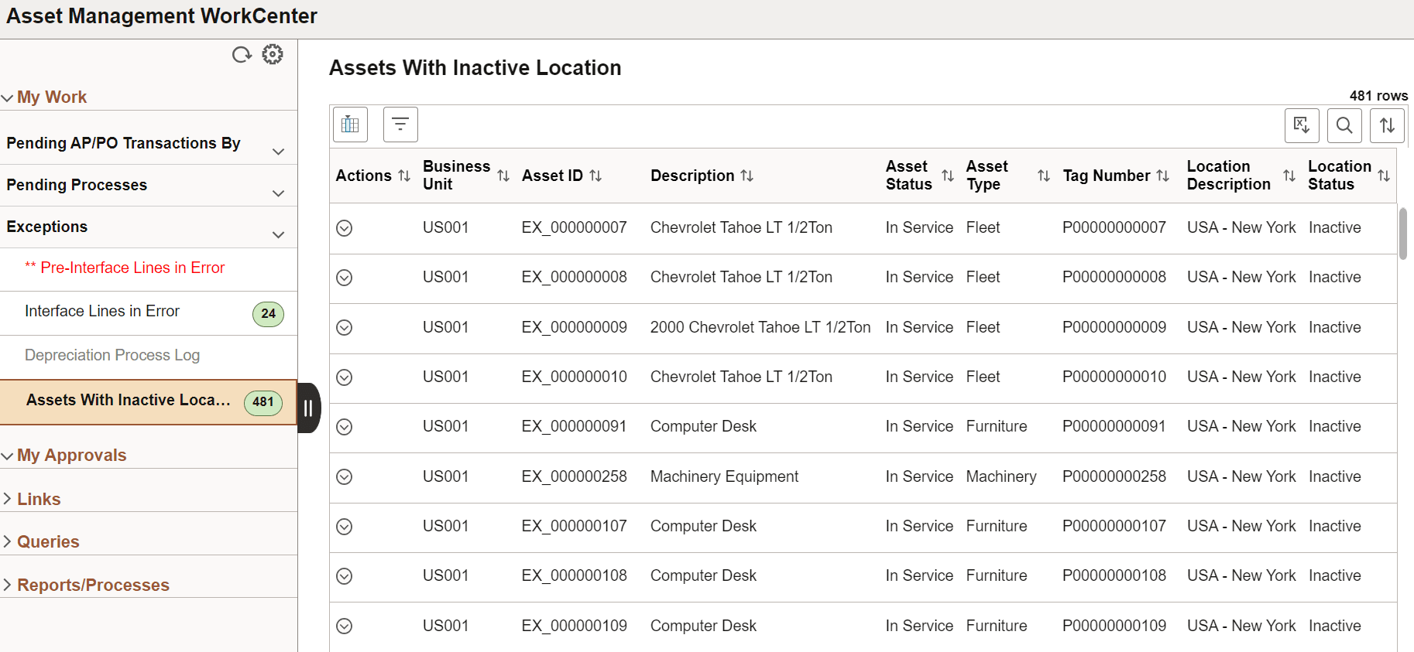Sort by Location Status column
1414x652 pixels.
(x=1384, y=176)
